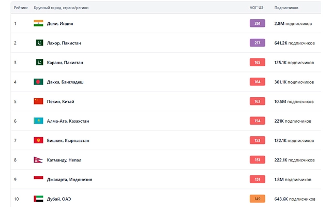
Task: Click the Kyrgyzstan flag icon
Action: 38,140
